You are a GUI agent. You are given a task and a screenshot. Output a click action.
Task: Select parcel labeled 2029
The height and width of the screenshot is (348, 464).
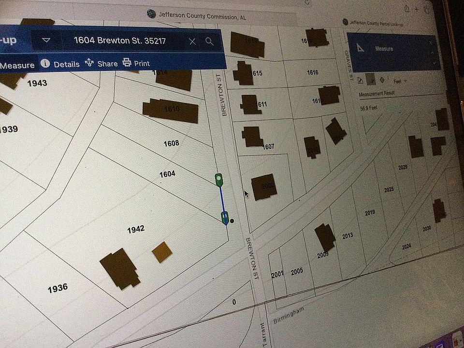403,167
